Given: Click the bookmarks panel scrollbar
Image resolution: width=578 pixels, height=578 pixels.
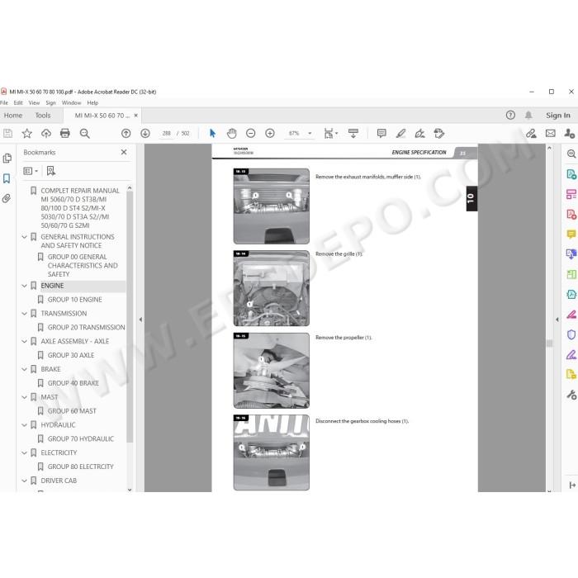Looking at the screenshot, I should [130, 317].
